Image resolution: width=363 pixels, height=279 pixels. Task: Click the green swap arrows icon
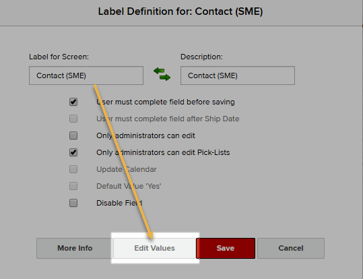click(x=162, y=74)
